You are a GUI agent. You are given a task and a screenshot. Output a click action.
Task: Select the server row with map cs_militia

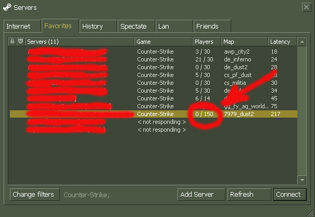[x=153, y=83]
